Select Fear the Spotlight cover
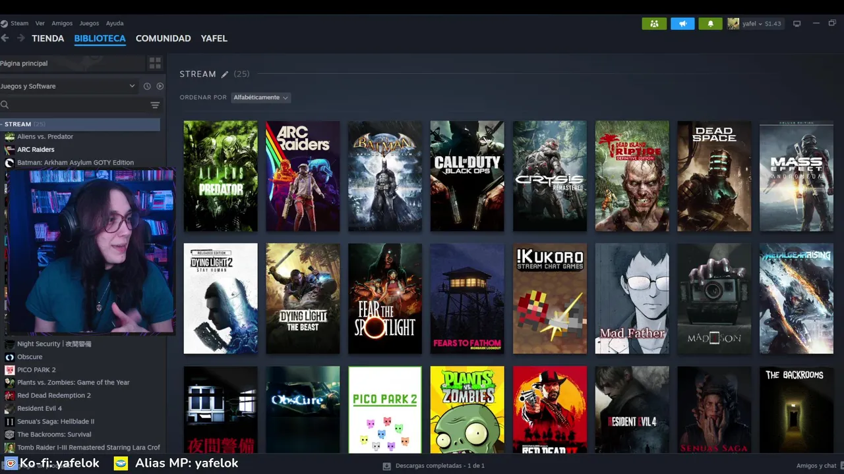This screenshot has width=844, height=474. click(385, 299)
